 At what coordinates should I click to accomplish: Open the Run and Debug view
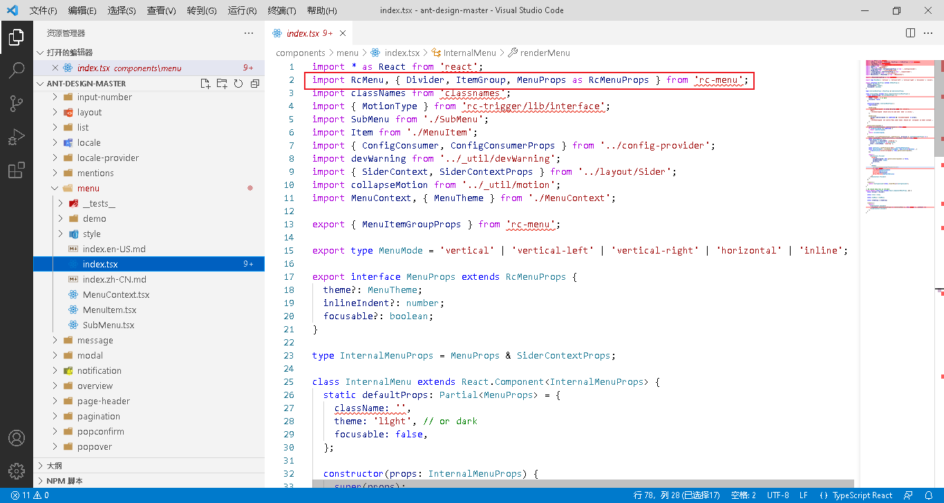click(17, 137)
